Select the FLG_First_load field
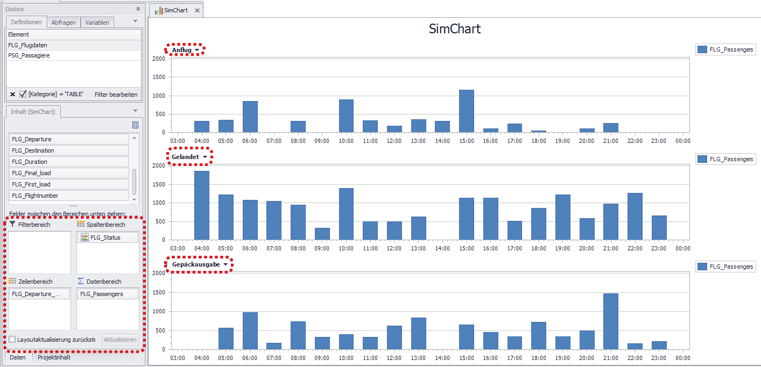This screenshot has width=761, height=367. 69,184
